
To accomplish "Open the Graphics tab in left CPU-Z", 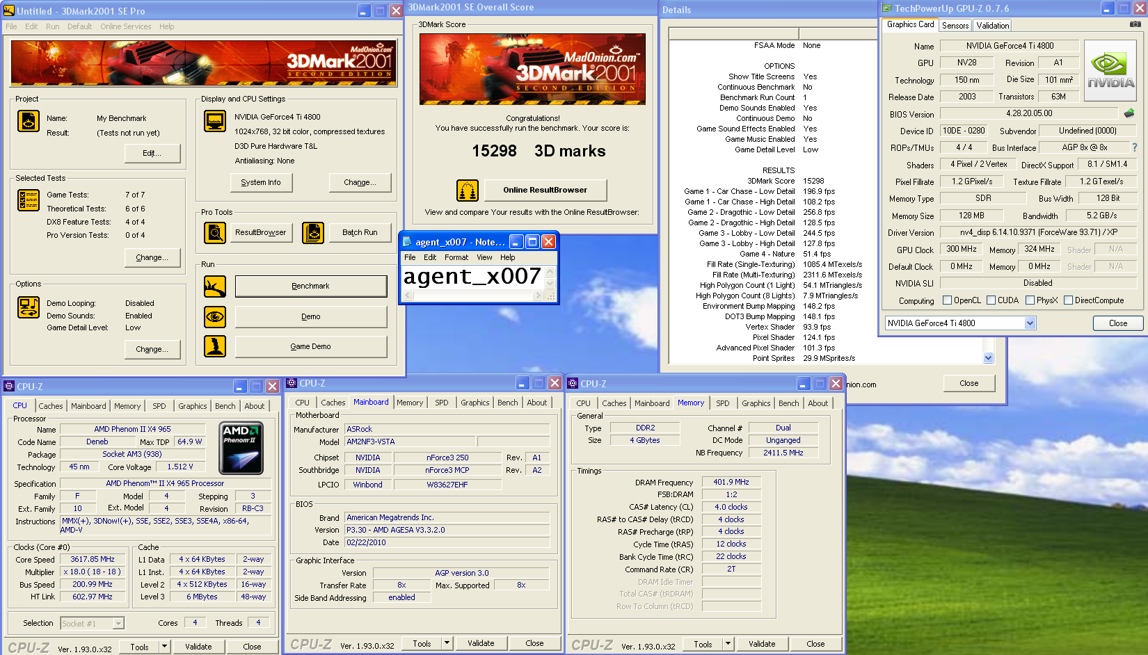I will (x=193, y=406).
